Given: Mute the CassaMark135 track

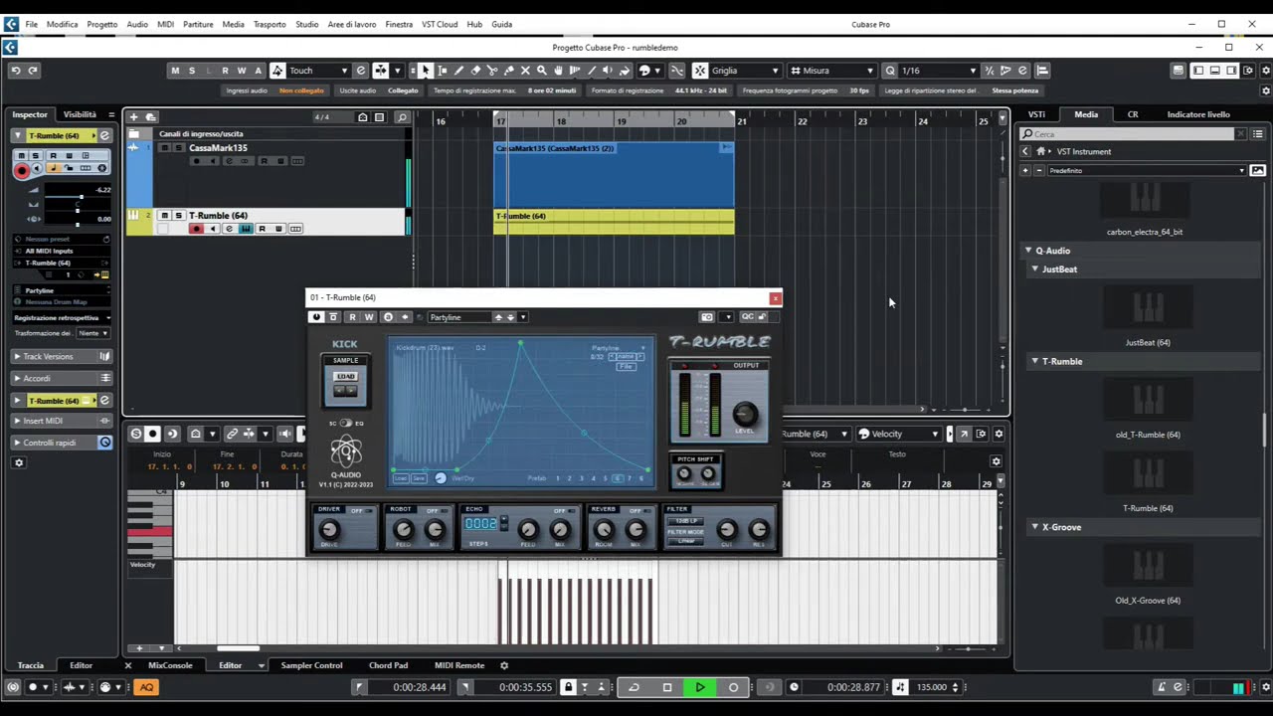Looking at the screenshot, I should click(x=165, y=148).
